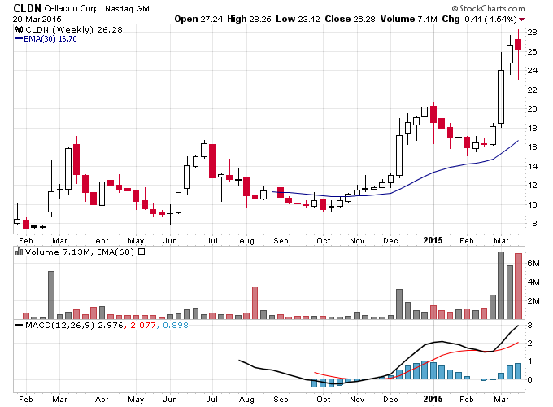Screen dimensions: 553x407
Task: Select the CLDN ticker symbol in the title
Action: (x=27, y=8)
